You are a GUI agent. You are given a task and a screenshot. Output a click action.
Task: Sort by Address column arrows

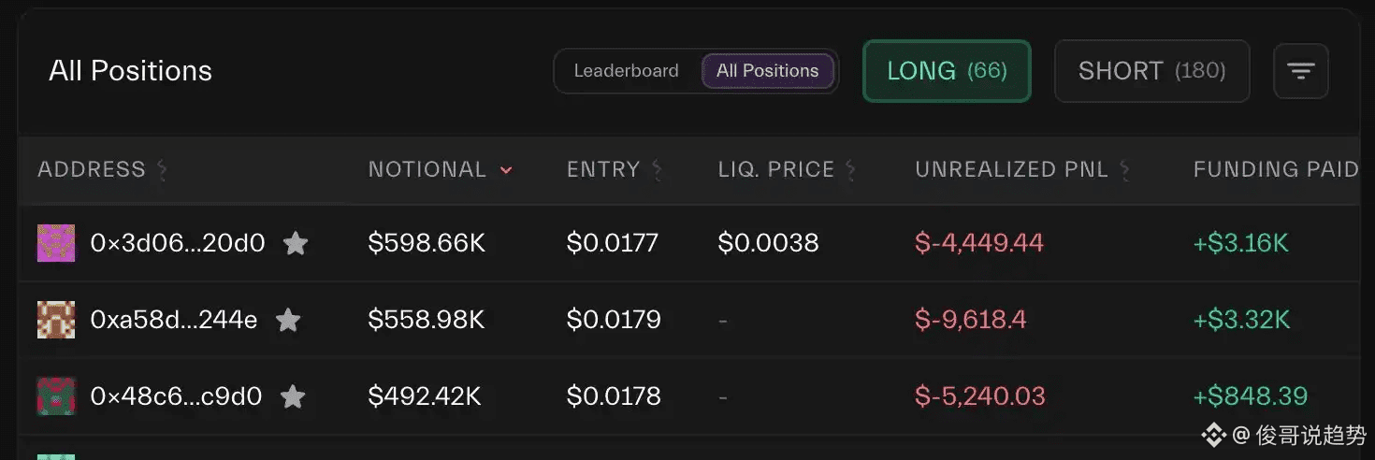pyautogui.click(x=162, y=170)
